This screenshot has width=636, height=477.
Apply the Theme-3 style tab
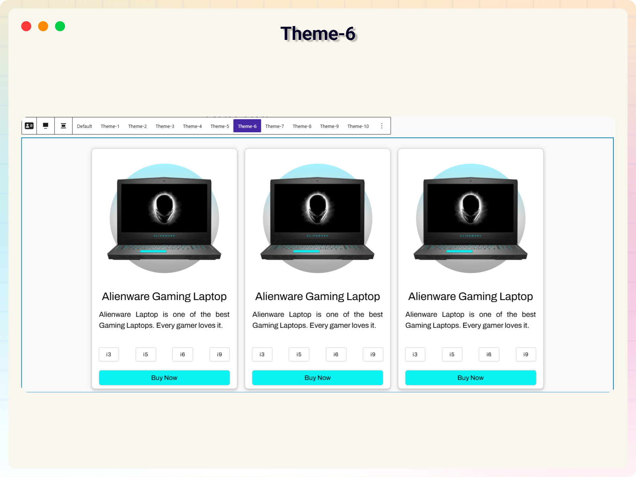click(165, 126)
